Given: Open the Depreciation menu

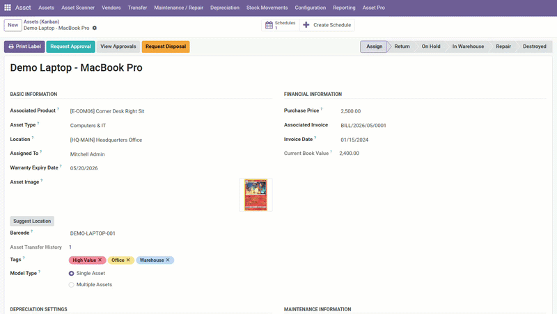Looking at the screenshot, I should (225, 8).
